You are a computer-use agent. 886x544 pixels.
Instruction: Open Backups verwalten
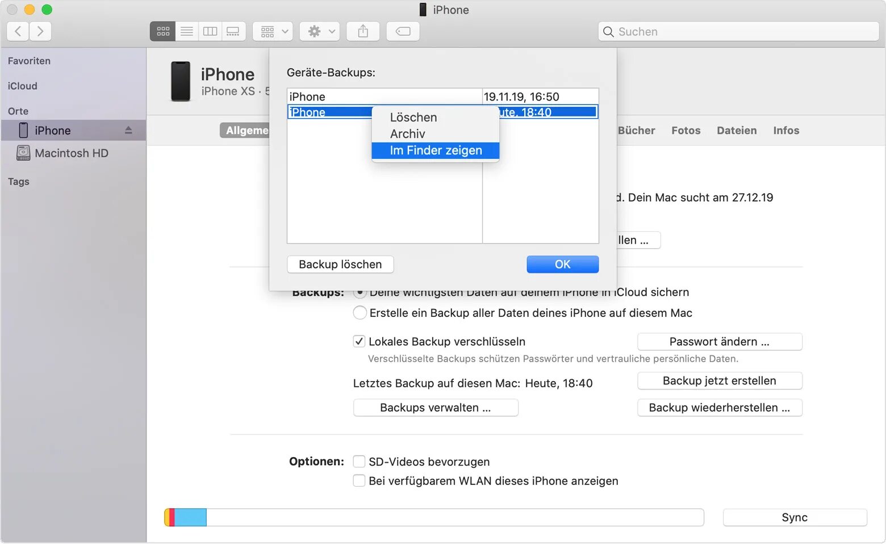(436, 408)
